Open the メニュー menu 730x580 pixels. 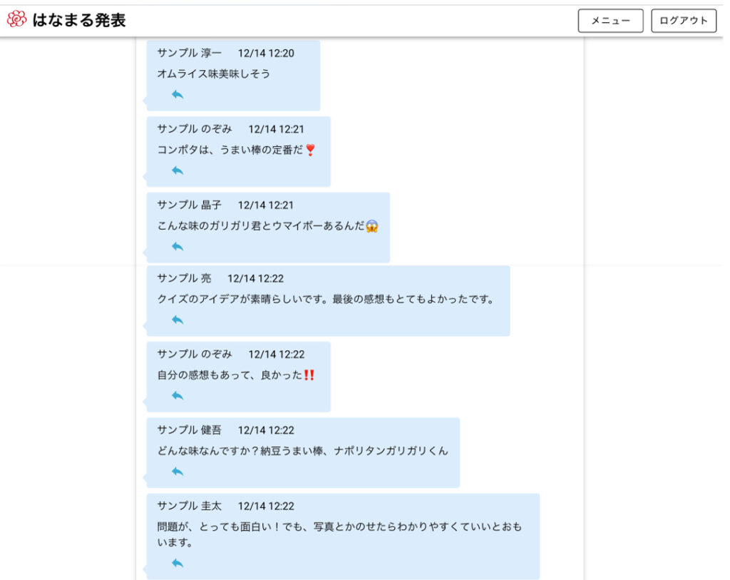point(610,21)
